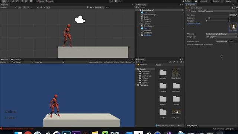Open the Display 1 dropdown
Screen dimensions: 238x134
pos(6,62)
